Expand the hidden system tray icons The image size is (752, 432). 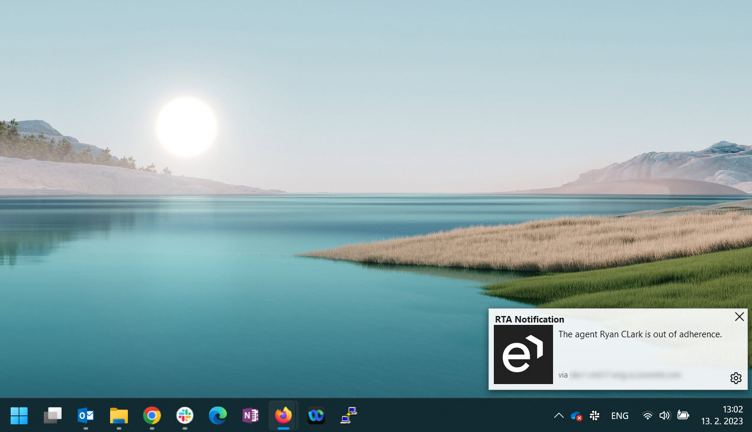pos(558,416)
